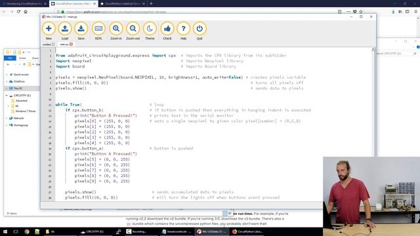The width and height of the screenshot is (420, 236).
Task: Open a new browser tab
Action: 151,4
